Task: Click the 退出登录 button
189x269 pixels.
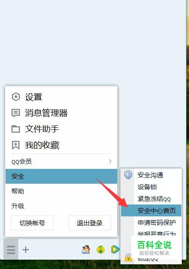Action: point(90,223)
